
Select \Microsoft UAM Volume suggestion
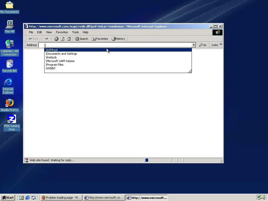click(x=118, y=61)
